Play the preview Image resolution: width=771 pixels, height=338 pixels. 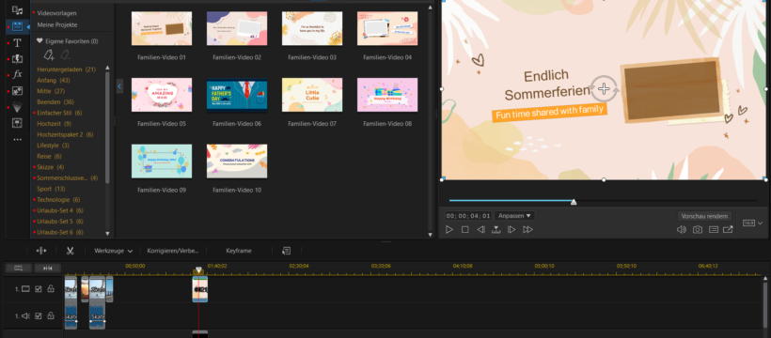click(x=448, y=229)
